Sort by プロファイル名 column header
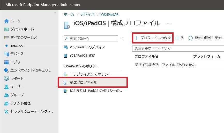Image resolution: width=224 pixels, height=133 pixels. (146, 57)
